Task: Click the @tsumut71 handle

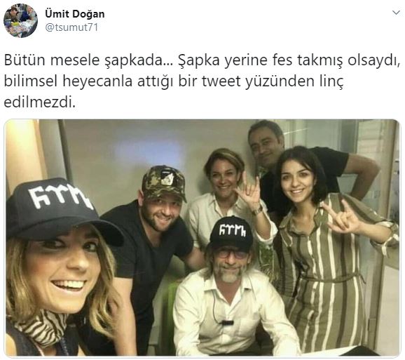Action: 71,27
